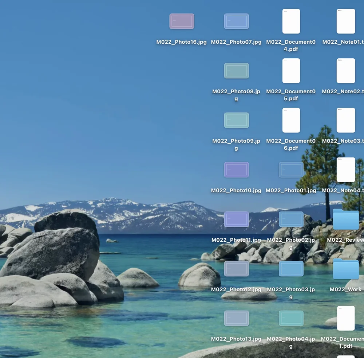The width and height of the screenshot is (364, 358).
Task: Select the PDF document icon below M022_Work
Action: click(x=346, y=318)
